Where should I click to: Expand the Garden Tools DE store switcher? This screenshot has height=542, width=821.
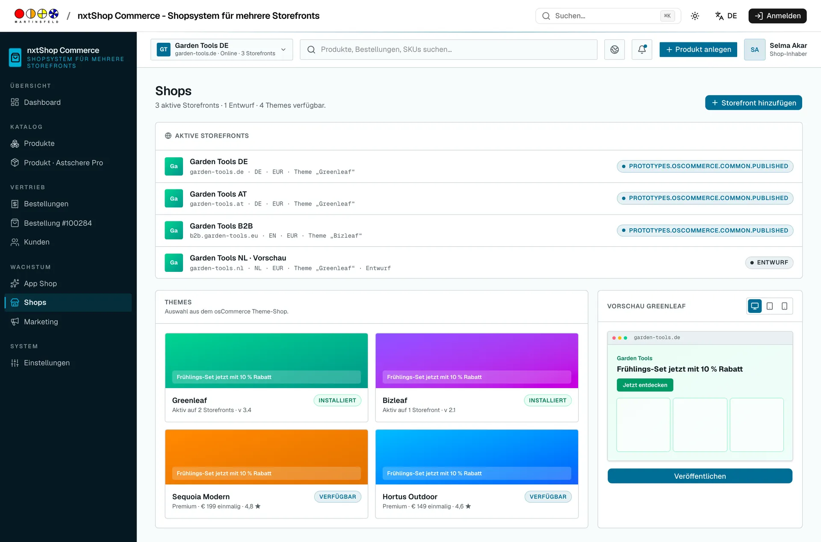point(221,50)
